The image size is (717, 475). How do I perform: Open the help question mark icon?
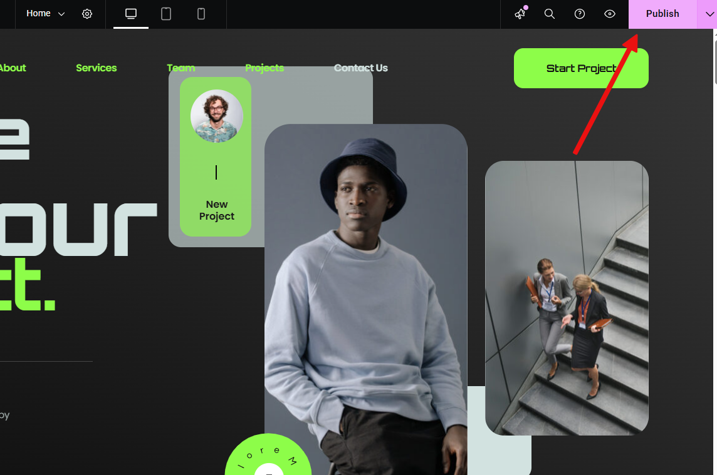pyautogui.click(x=579, y=14)
